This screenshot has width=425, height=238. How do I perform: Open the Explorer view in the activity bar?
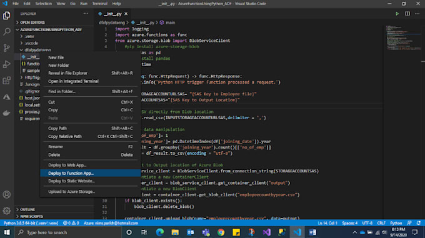[6, 16]
